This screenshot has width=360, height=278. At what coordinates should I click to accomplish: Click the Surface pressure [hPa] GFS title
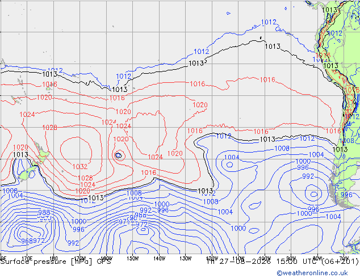[x=56, y=262]
